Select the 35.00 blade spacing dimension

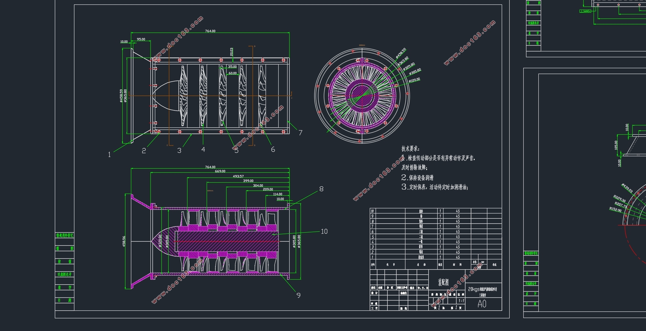coord(232,67)
